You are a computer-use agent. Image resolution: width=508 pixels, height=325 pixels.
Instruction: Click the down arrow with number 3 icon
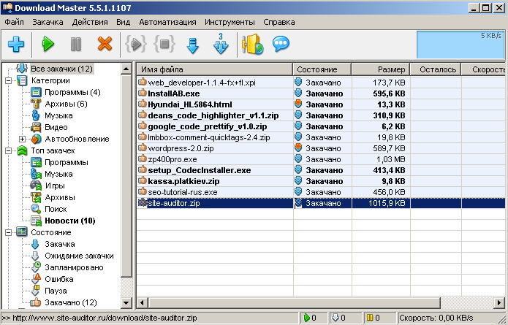pos(221,44)
